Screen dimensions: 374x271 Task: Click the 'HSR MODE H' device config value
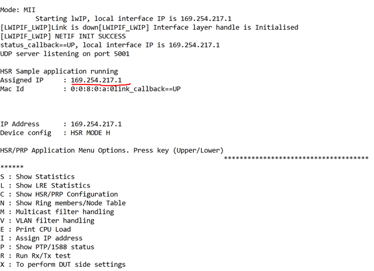(x=91, y=133)
